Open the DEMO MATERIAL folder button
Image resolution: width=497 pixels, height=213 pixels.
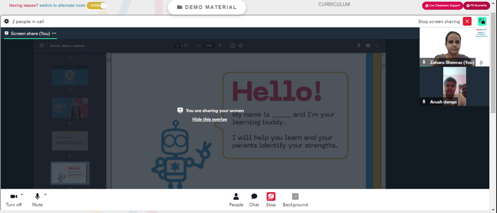tap(207, 7)
